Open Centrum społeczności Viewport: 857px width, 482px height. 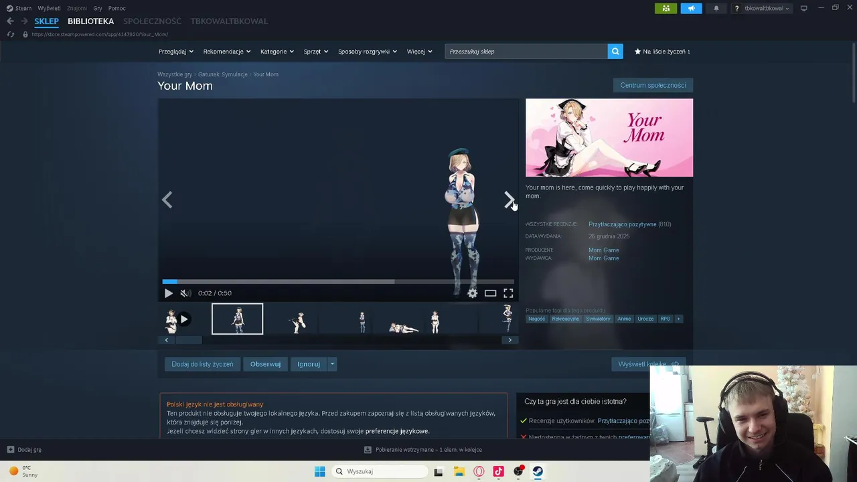[x=653, y=85]
